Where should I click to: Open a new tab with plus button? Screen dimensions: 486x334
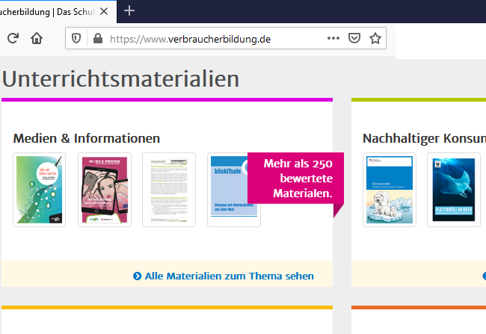pyautogui.click(x=129, y=10)
